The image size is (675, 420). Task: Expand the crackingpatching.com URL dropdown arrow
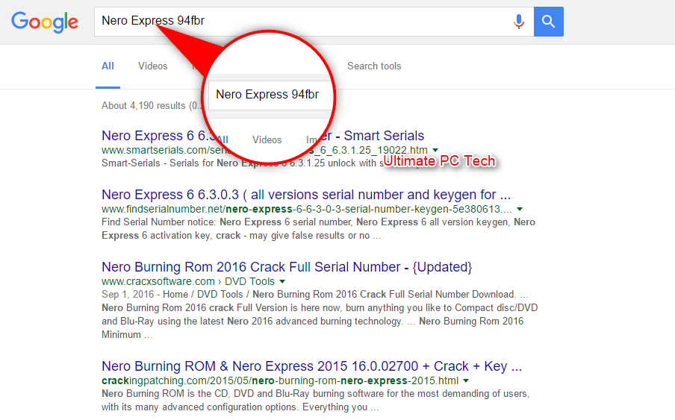[x=466, y=381]
